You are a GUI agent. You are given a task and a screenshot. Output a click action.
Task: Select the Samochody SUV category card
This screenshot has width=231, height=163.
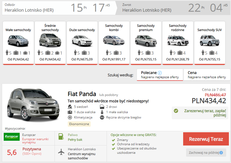[210, 43]
